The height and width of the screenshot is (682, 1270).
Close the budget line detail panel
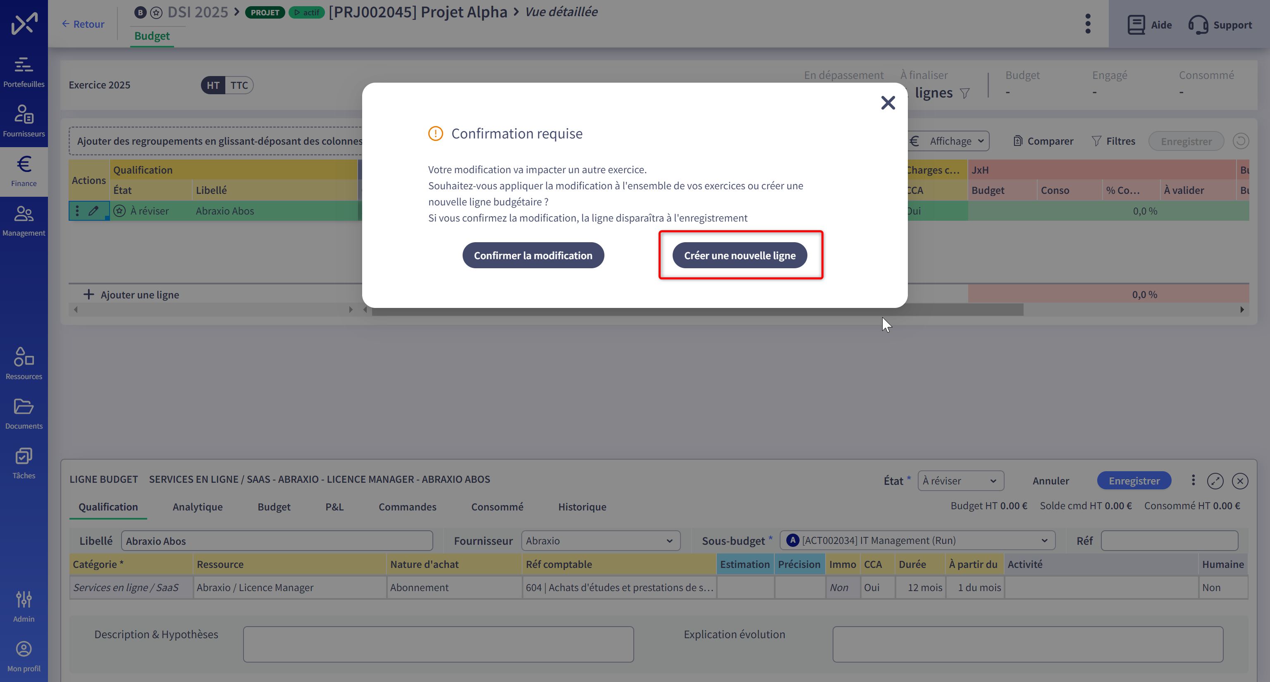point(1239,480)
